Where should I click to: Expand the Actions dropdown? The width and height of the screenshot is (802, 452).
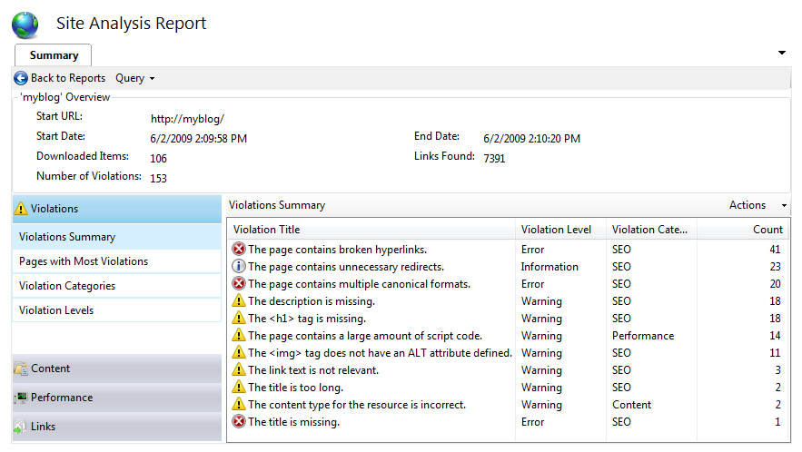(x=757, y=206)
